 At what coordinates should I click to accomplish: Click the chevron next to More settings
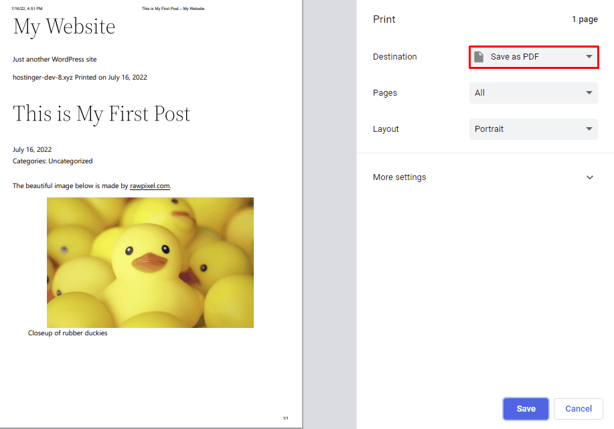click(x=590, y=177)
